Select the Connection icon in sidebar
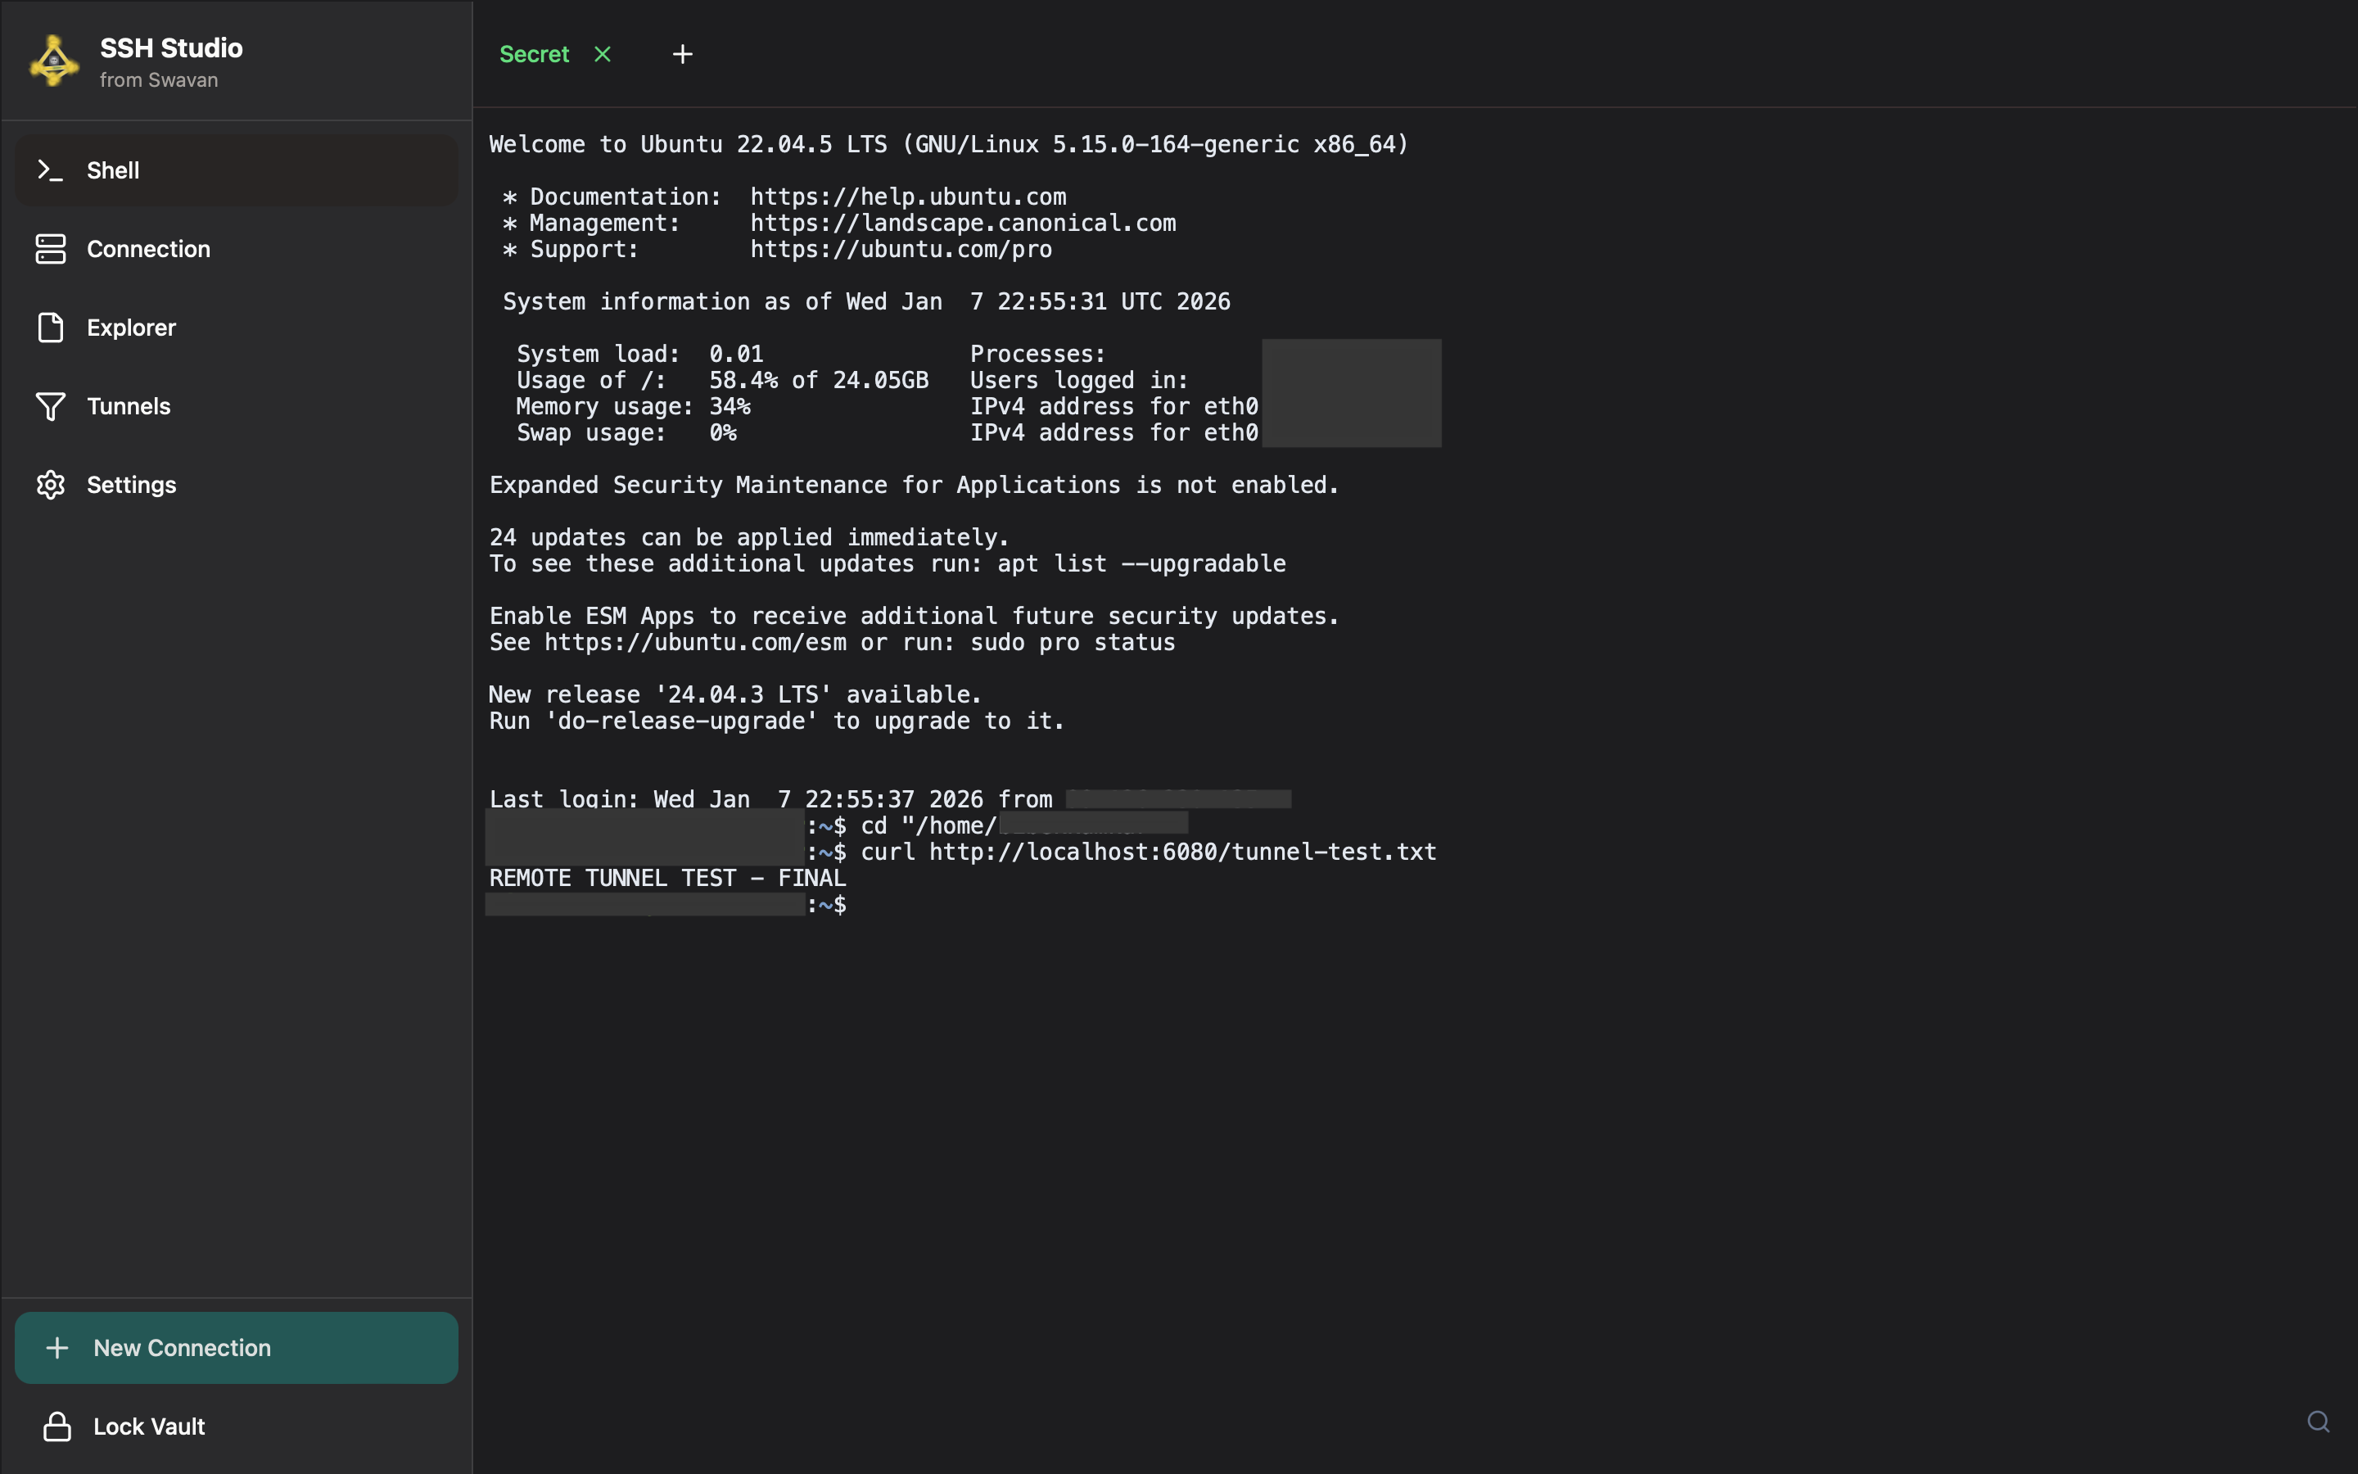This screenshot has width=2358, height=1474. [51, 249]
